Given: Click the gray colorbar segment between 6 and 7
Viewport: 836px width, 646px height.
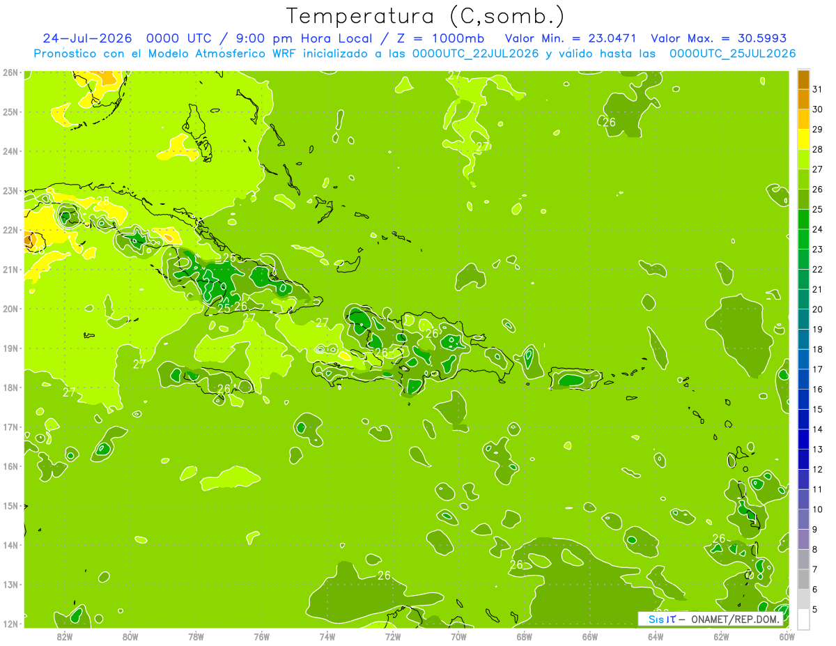Looking at the screenshot, I should tap(803, 579).
